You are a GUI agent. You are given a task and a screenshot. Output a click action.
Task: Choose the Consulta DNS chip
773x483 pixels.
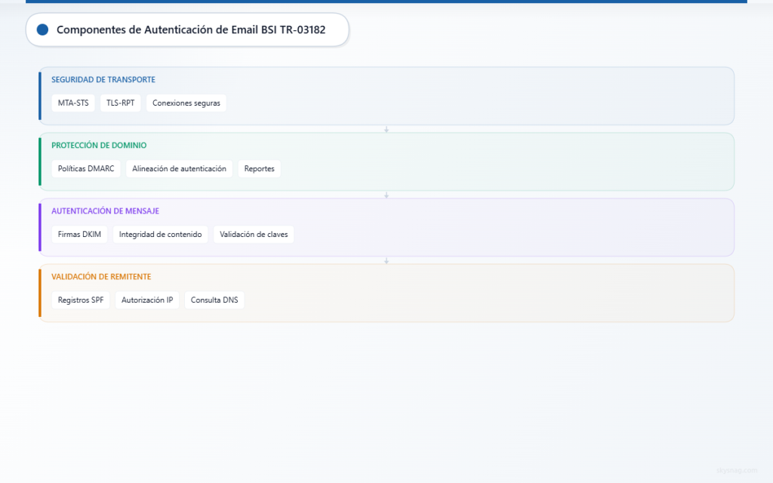point(214,300)
